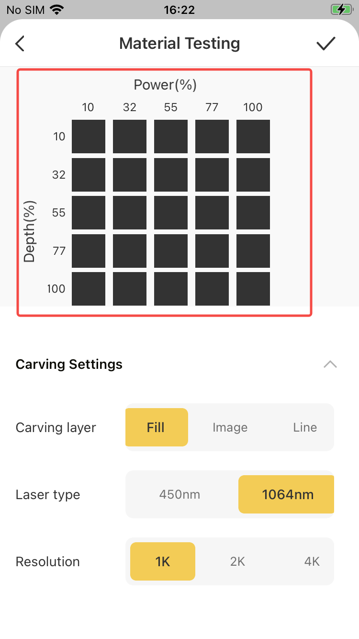Tap the Power 100, Depth 100 square
Screen dimensions: 359x639
(x=253, y=289)
